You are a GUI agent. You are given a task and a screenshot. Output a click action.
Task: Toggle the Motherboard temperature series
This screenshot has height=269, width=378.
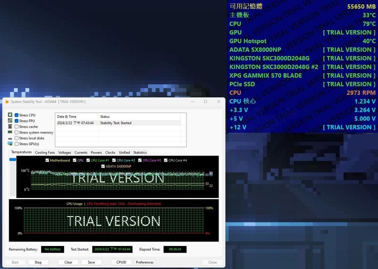point(48,160)
